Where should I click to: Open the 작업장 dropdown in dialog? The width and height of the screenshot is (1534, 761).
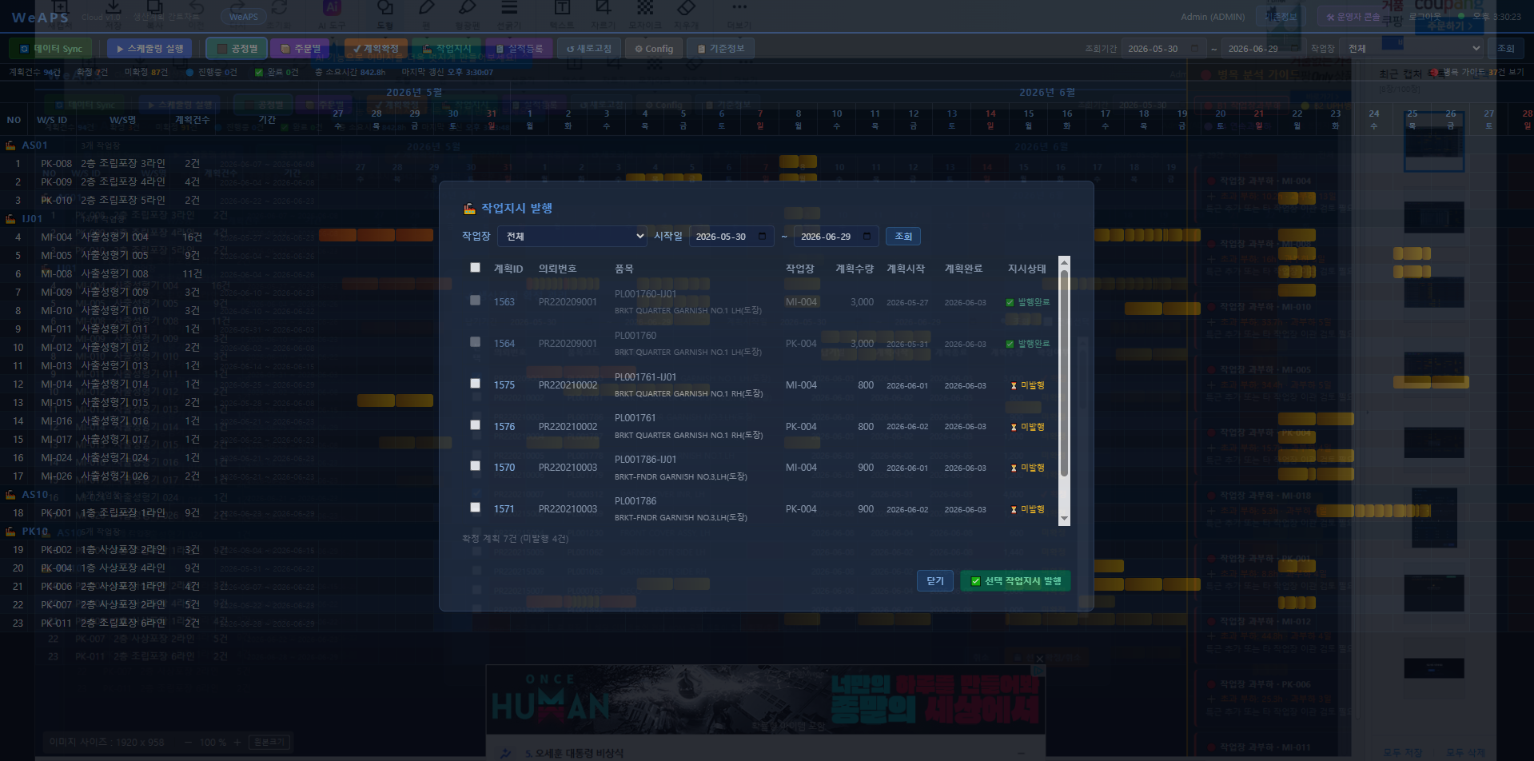pos(572,237)
